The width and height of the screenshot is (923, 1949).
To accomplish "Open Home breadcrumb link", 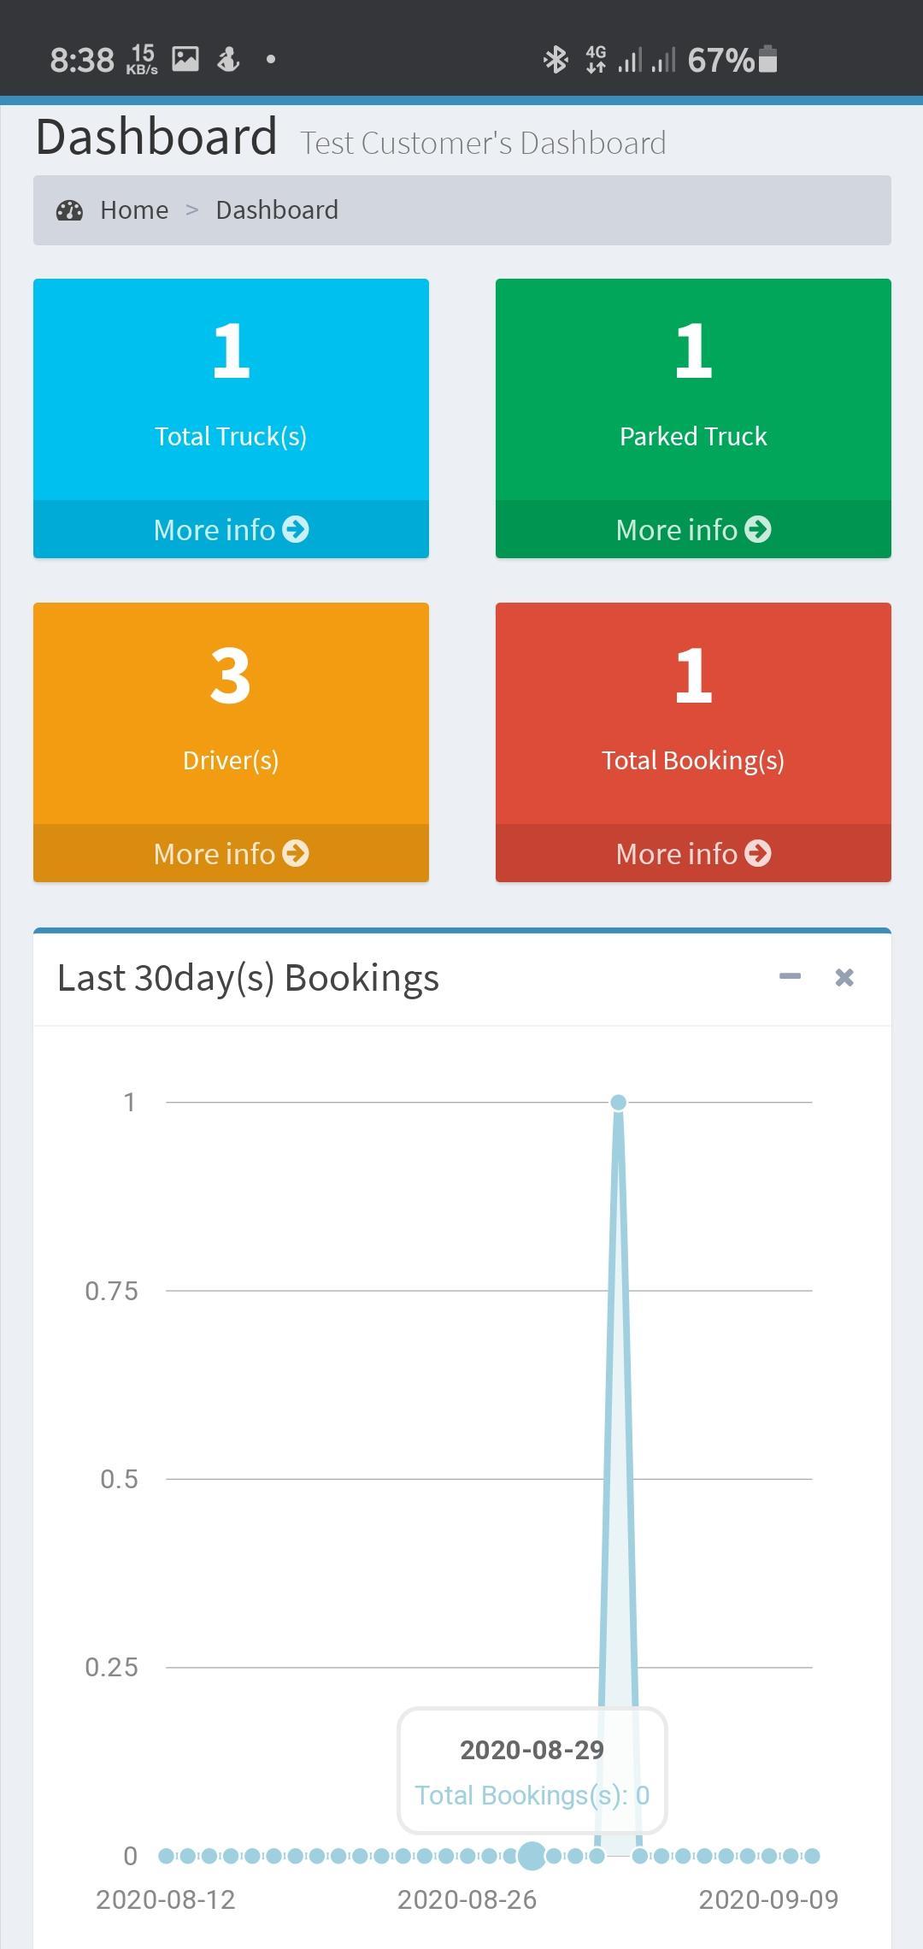I will point(134,210).
